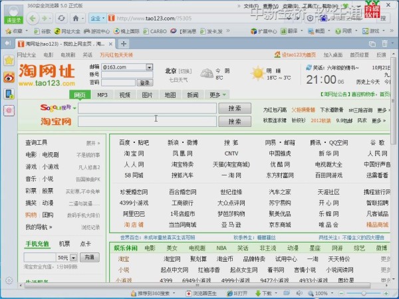This screenshot has width=399, height=299.
Task: Open the 谷歌 bookmark
Action: tap(43, 31)
